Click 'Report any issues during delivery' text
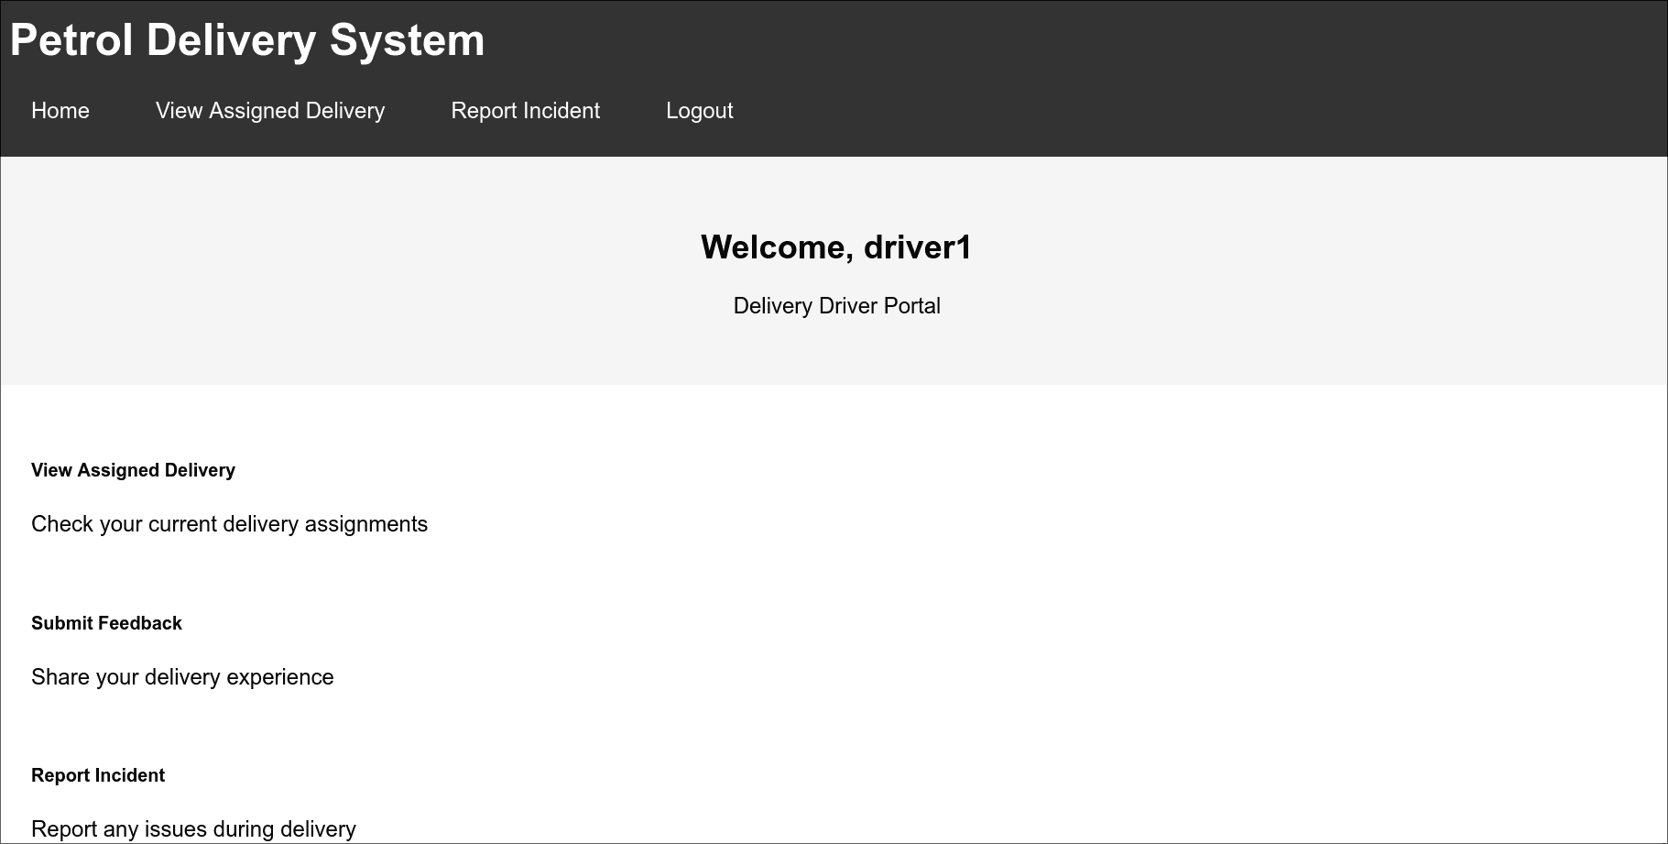 (x=193, y=828)
